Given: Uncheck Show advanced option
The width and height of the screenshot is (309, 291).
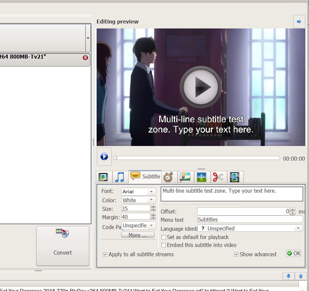Looking at the screenshot, I should tap(236, 254).
